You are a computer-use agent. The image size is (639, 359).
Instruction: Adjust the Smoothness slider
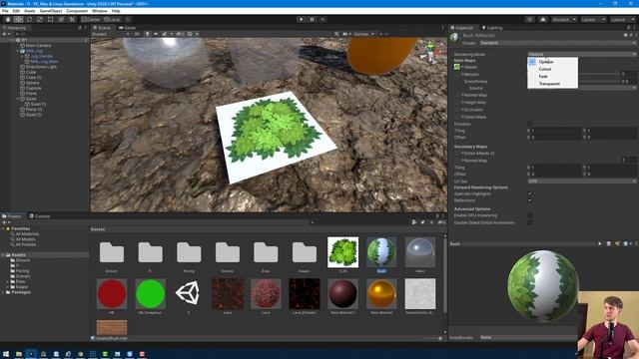599,82
